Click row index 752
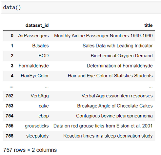161x155 pixels. (x=10, y=96)
